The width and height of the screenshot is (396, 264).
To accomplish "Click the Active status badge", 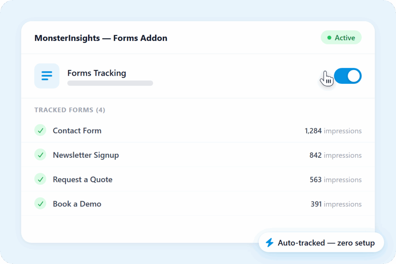I will [x=341, y=38].
